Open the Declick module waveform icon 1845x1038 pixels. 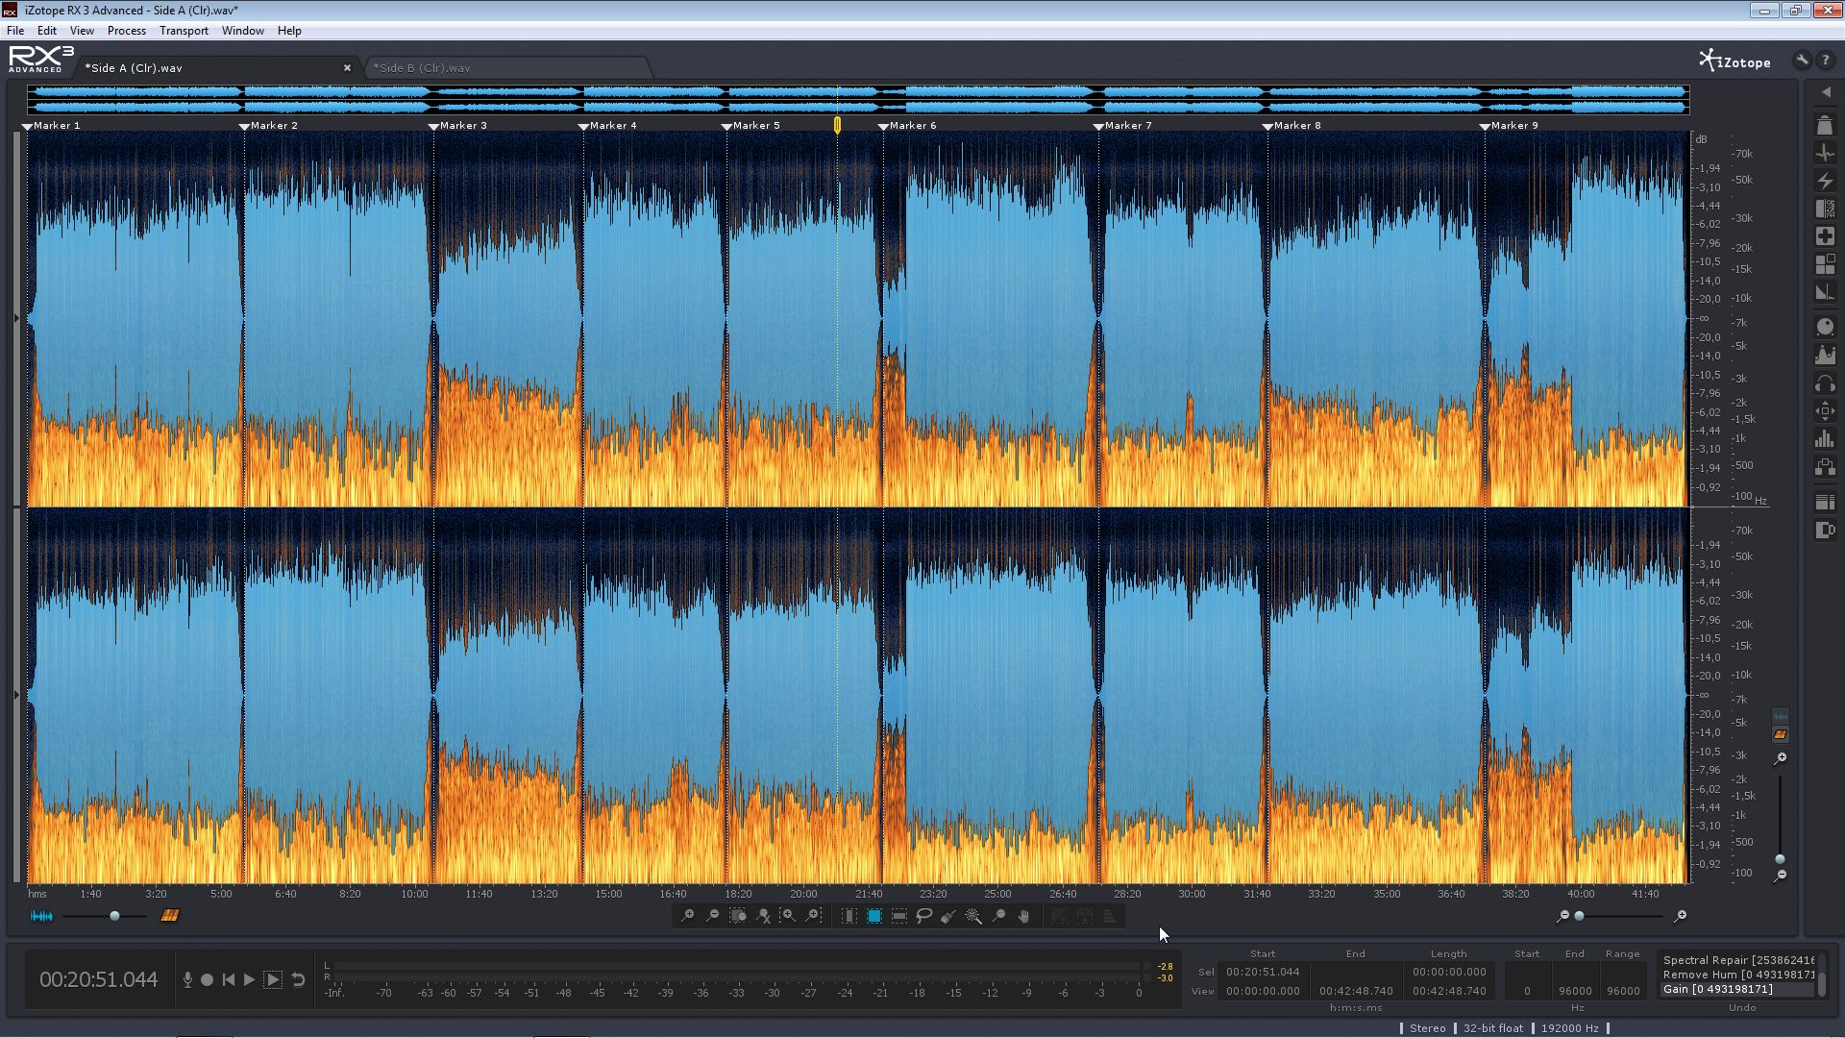click(x=1825, y=153)
